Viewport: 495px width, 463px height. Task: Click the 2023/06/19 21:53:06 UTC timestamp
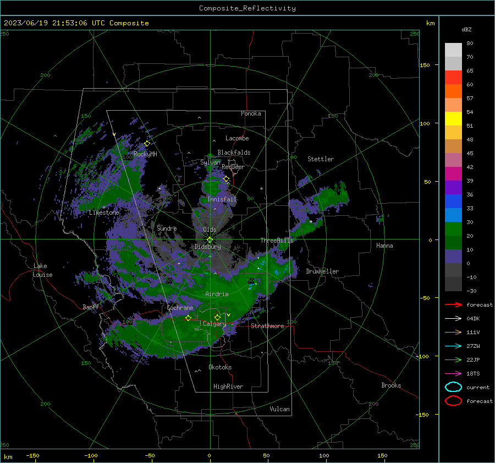pyautogui.click(x=56, y=23)
